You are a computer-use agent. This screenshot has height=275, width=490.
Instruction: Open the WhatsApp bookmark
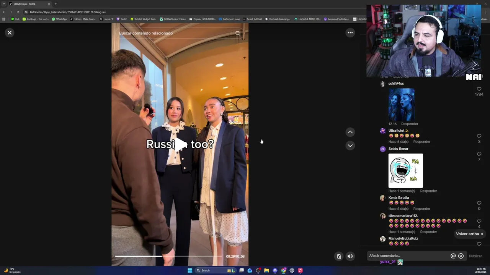click(59, 19)
